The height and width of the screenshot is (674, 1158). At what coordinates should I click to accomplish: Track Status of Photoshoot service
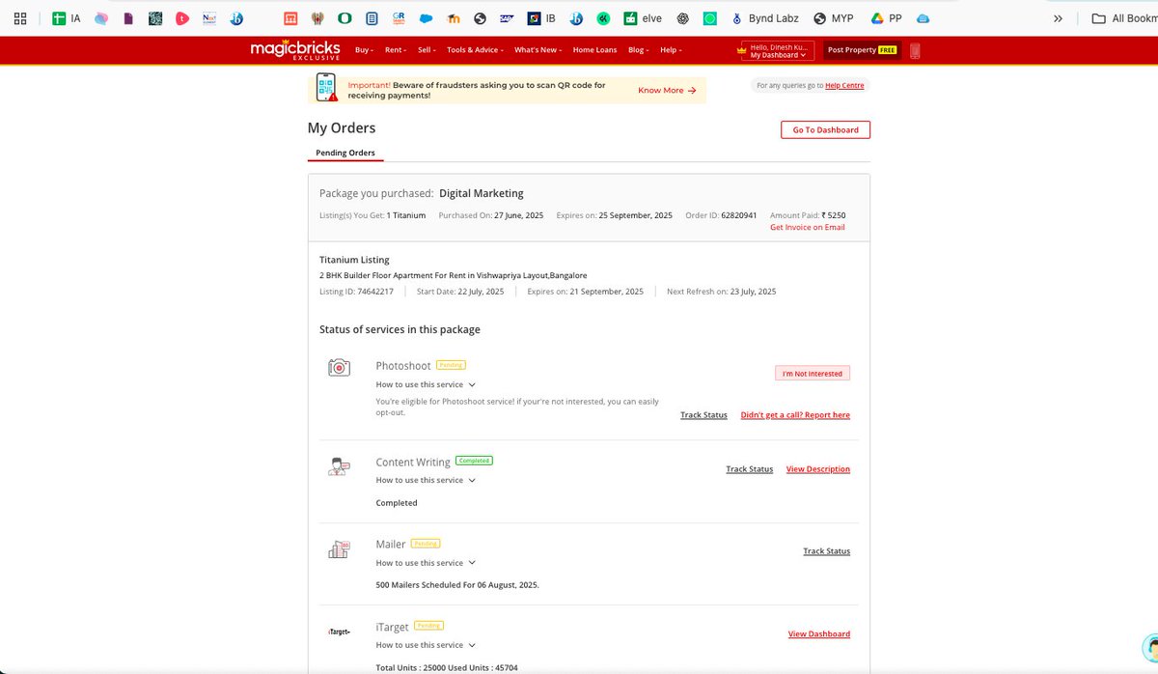point(703,415)
